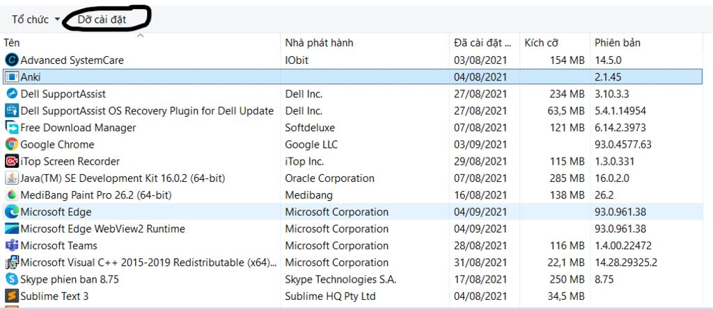713x309 pixels.
Task: Select the Anki program name
Action: tap(31, 77)
